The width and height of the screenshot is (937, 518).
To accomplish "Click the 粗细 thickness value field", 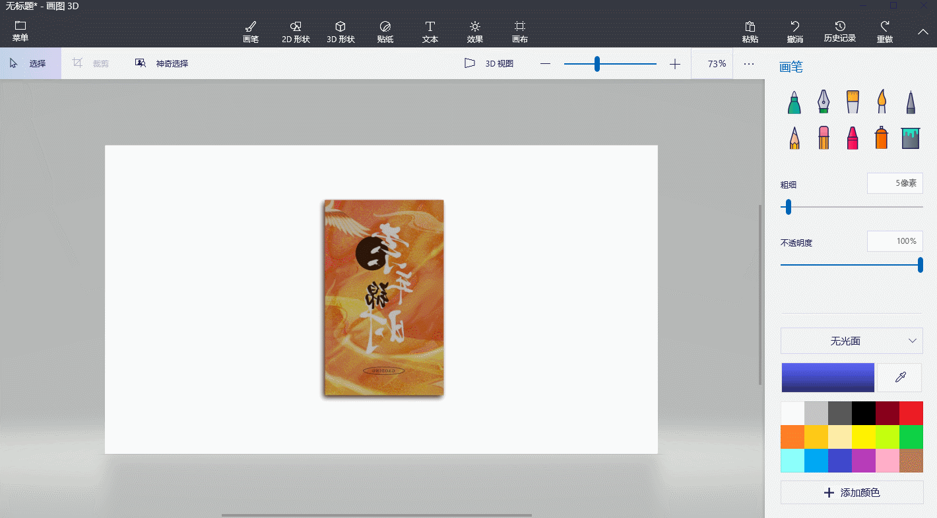I will [895, 183].
